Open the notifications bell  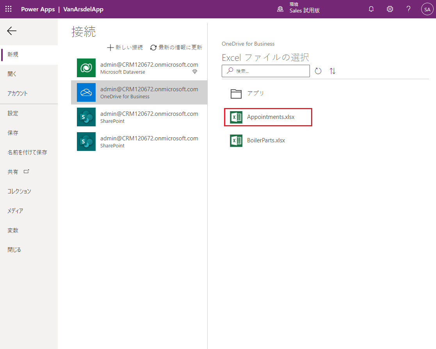pos(371,9)
